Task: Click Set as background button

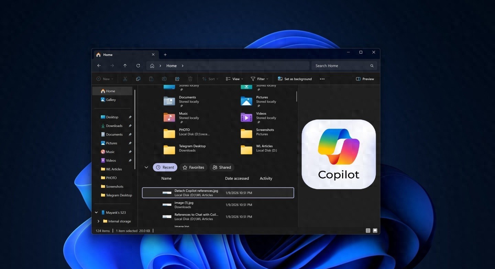Action: pyautogui.click(x=295, y=79)
